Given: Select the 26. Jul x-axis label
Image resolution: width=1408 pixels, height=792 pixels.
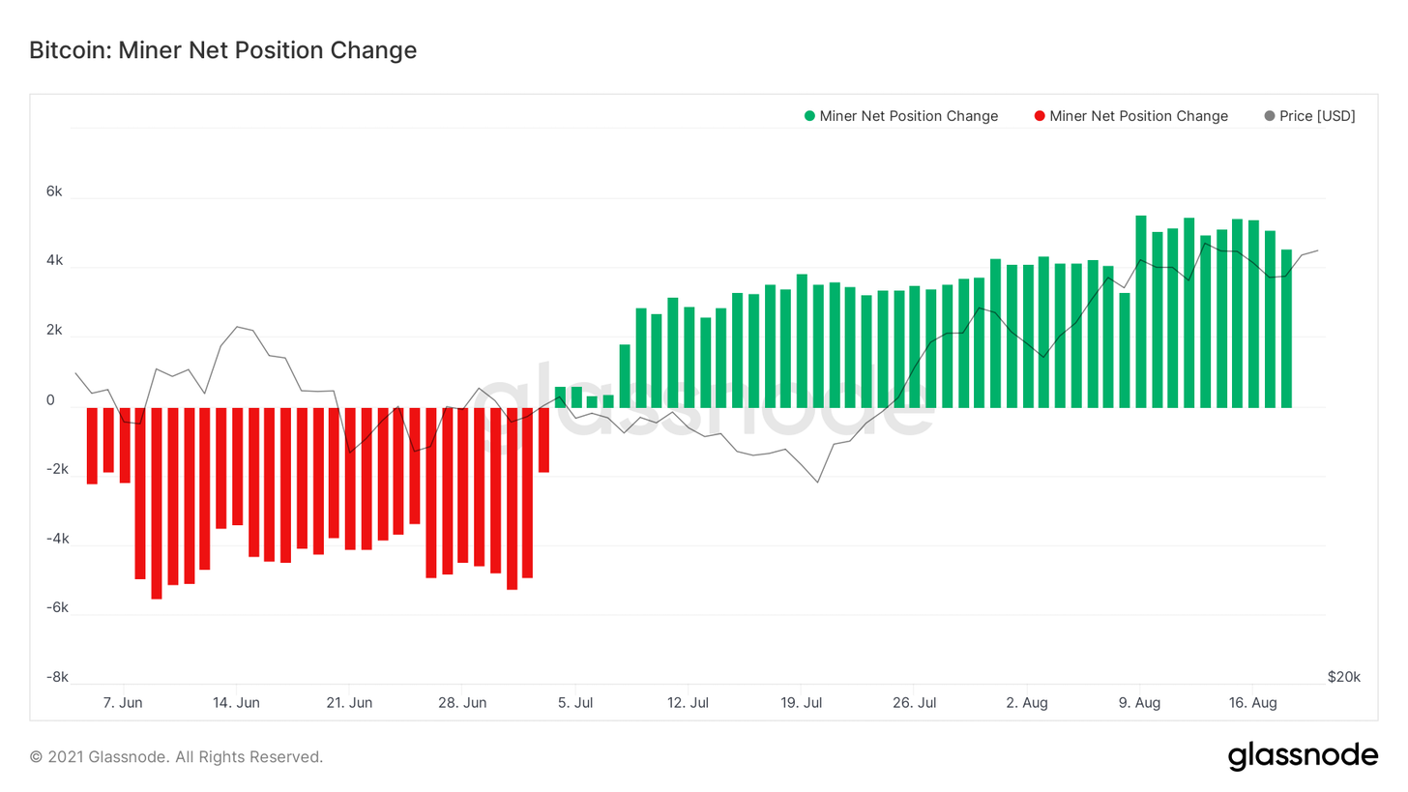Looking at the screenshot, I should pos(914,702).
